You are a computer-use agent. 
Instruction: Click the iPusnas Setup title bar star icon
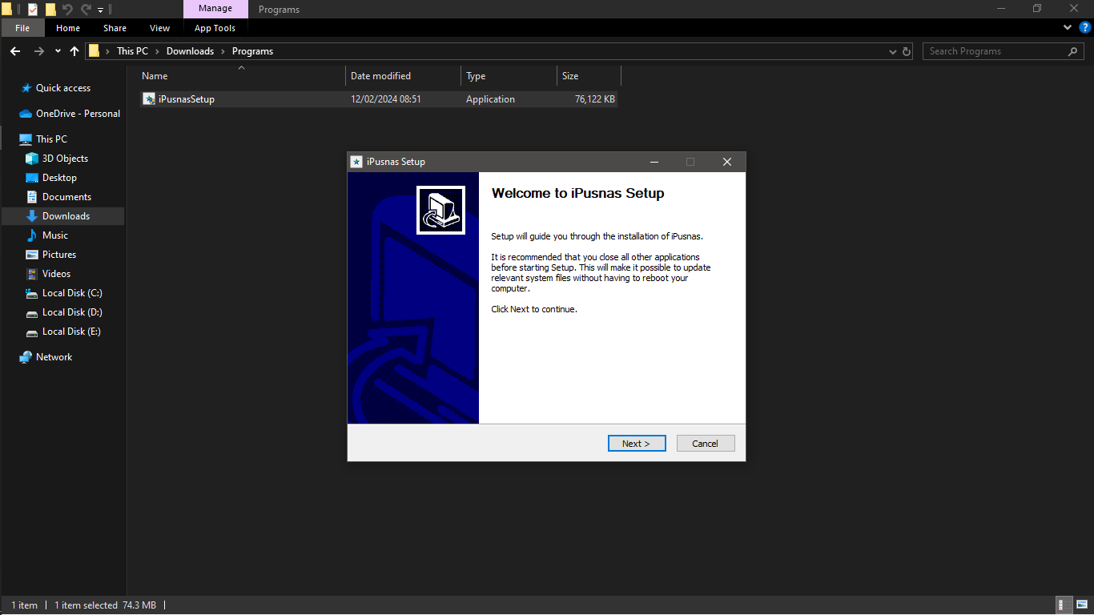coord(356,162)
